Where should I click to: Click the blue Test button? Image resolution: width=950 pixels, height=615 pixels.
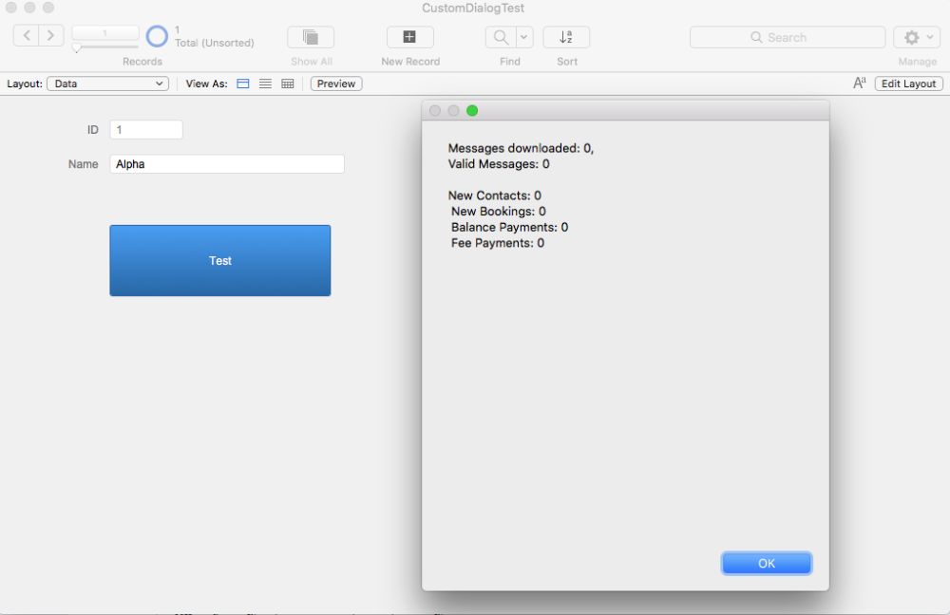pyautogui.click(x=220, y=261)
